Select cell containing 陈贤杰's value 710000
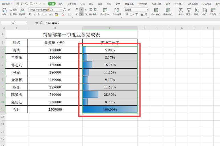The height and width of the screenshot is (146, 220). pos(55,95)
